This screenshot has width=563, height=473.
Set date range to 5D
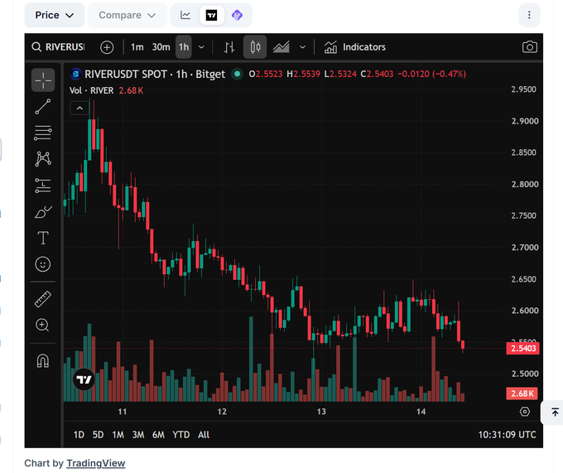(98, 435)
